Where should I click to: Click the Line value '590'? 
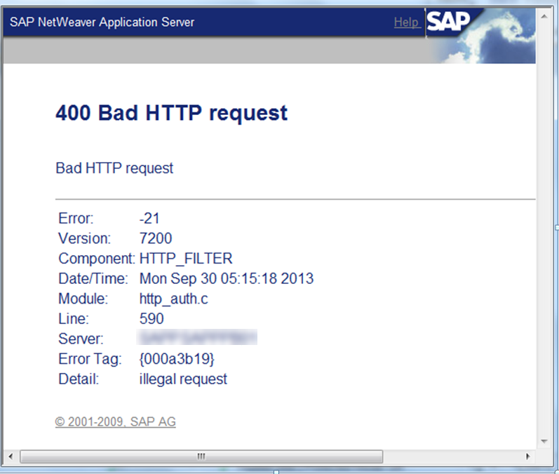[x=151, y=318]
